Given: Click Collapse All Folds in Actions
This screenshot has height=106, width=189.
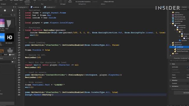Looking at the screenshot, I should (109, 1).
